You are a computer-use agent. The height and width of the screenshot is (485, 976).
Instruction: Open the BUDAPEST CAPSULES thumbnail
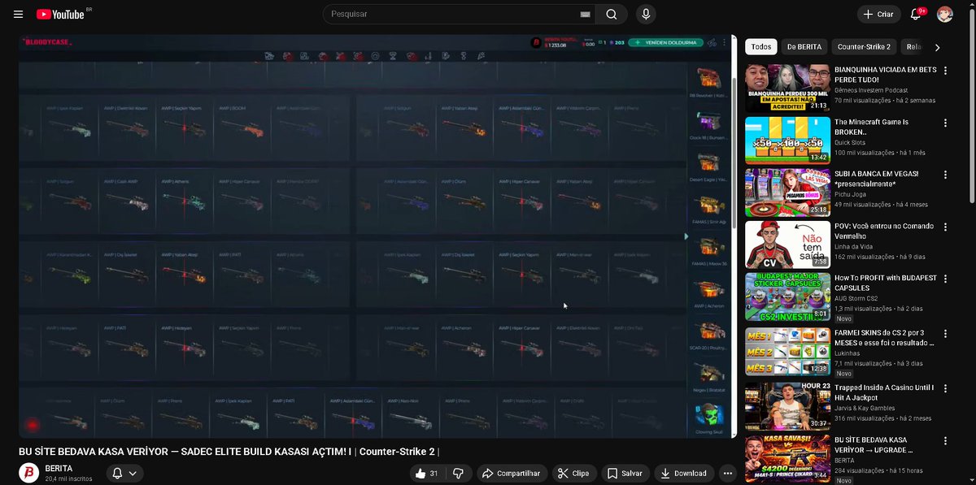click(x=787, y=296)
